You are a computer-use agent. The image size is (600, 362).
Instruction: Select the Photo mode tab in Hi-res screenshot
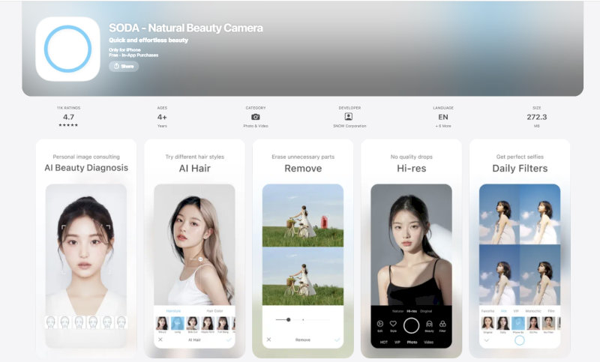(412, 342)
